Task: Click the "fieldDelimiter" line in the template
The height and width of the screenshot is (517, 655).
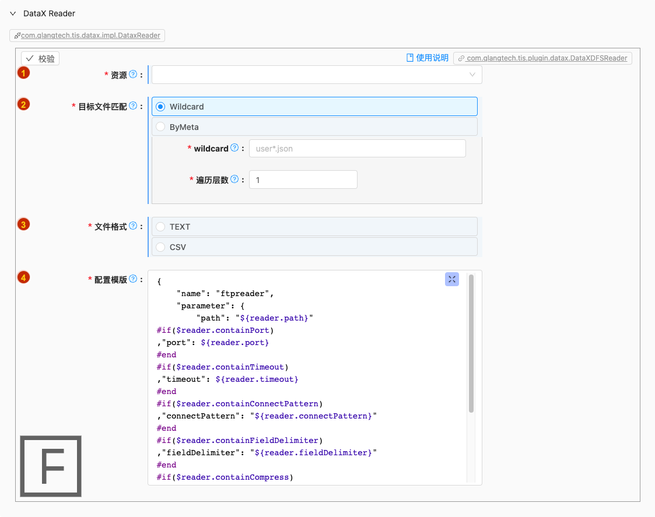Action: pos(267,453)
